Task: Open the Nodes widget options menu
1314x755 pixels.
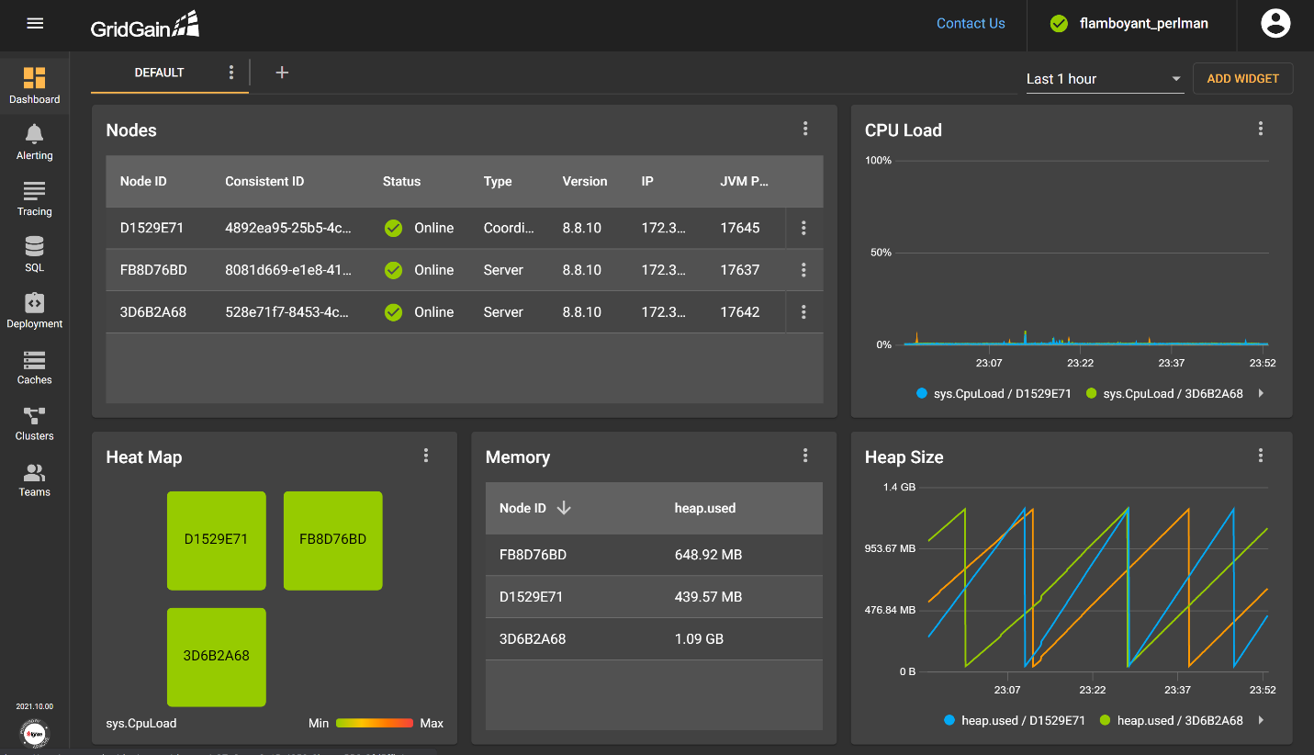Action: click(x=805, y=130)
